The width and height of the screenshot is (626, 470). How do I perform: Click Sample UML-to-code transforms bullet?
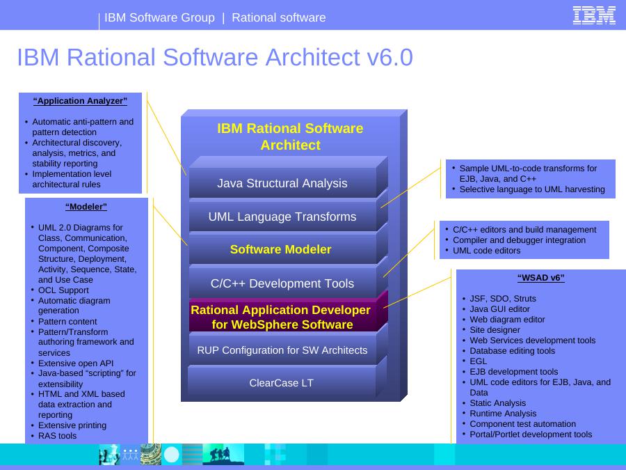[x=528, y=173]
